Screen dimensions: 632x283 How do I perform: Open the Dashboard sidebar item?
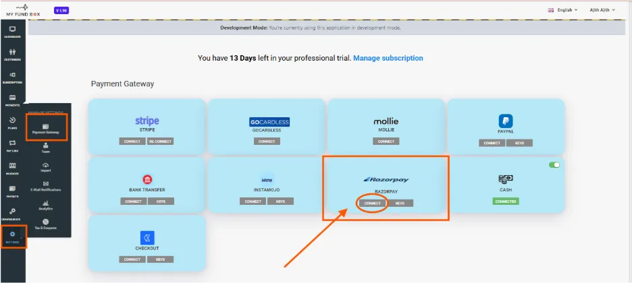[13, 32]
